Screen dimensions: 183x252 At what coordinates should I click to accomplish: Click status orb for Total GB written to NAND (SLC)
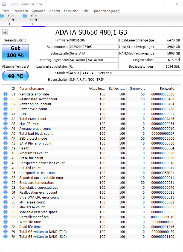click(x=5, y=236)
